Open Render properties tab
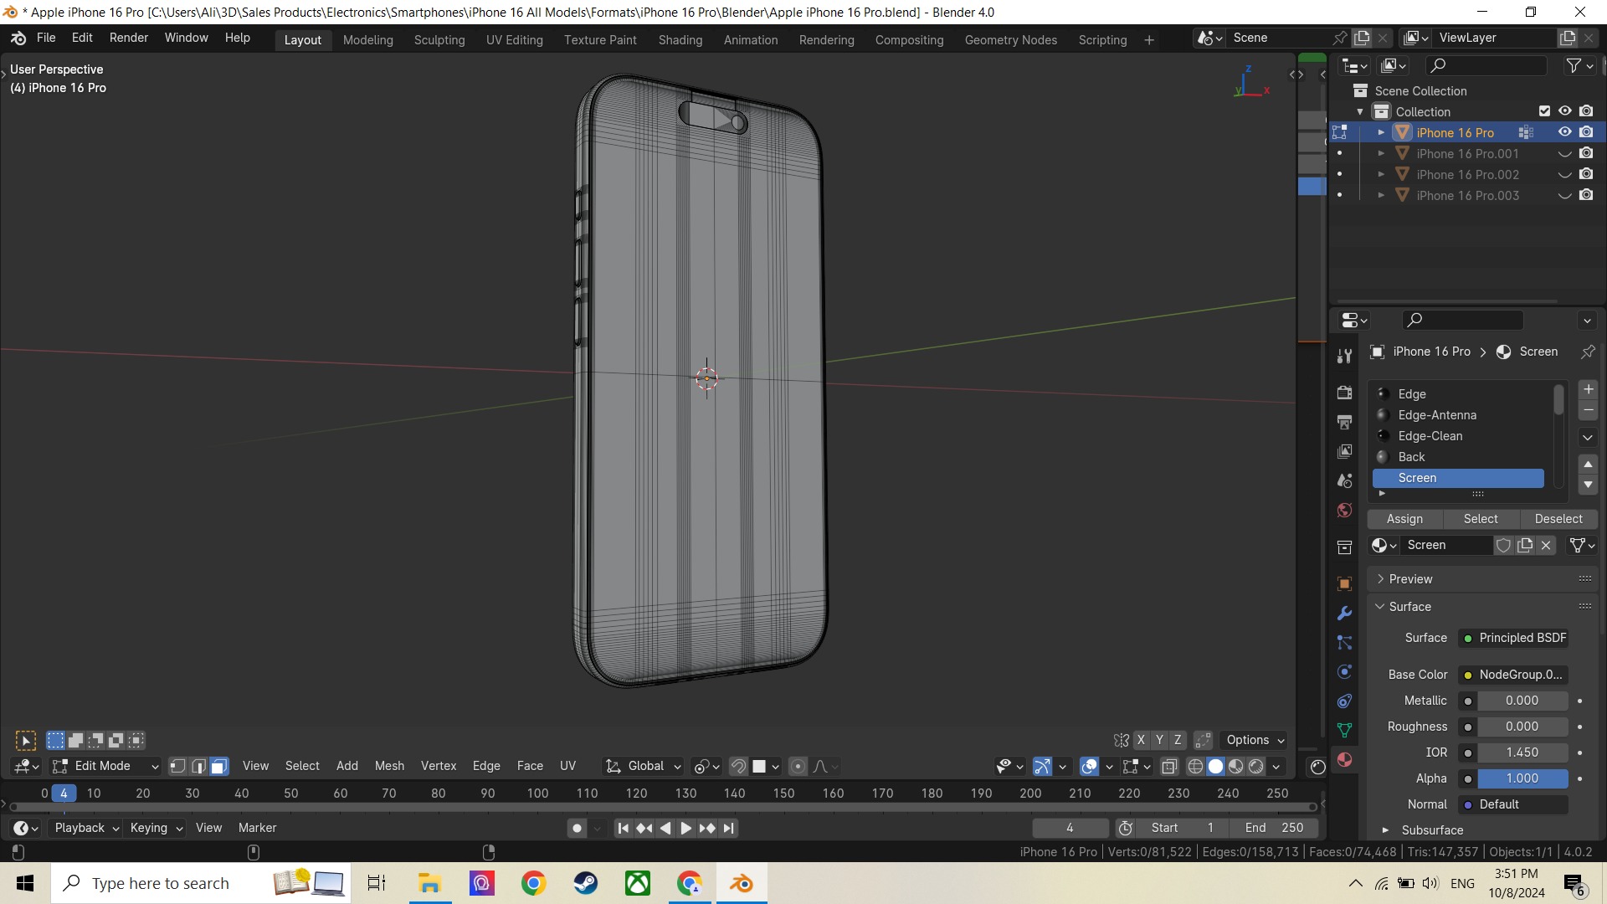The width and height of the screenshot is (1607, 904). [1344, 393]
